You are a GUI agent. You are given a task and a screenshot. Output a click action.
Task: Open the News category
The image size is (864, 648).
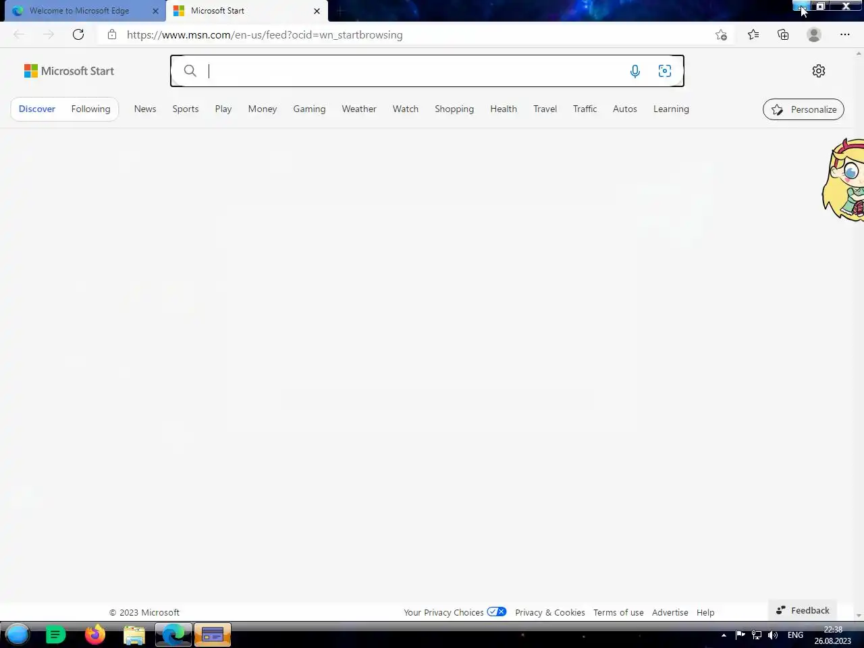[x=145, y=109]
